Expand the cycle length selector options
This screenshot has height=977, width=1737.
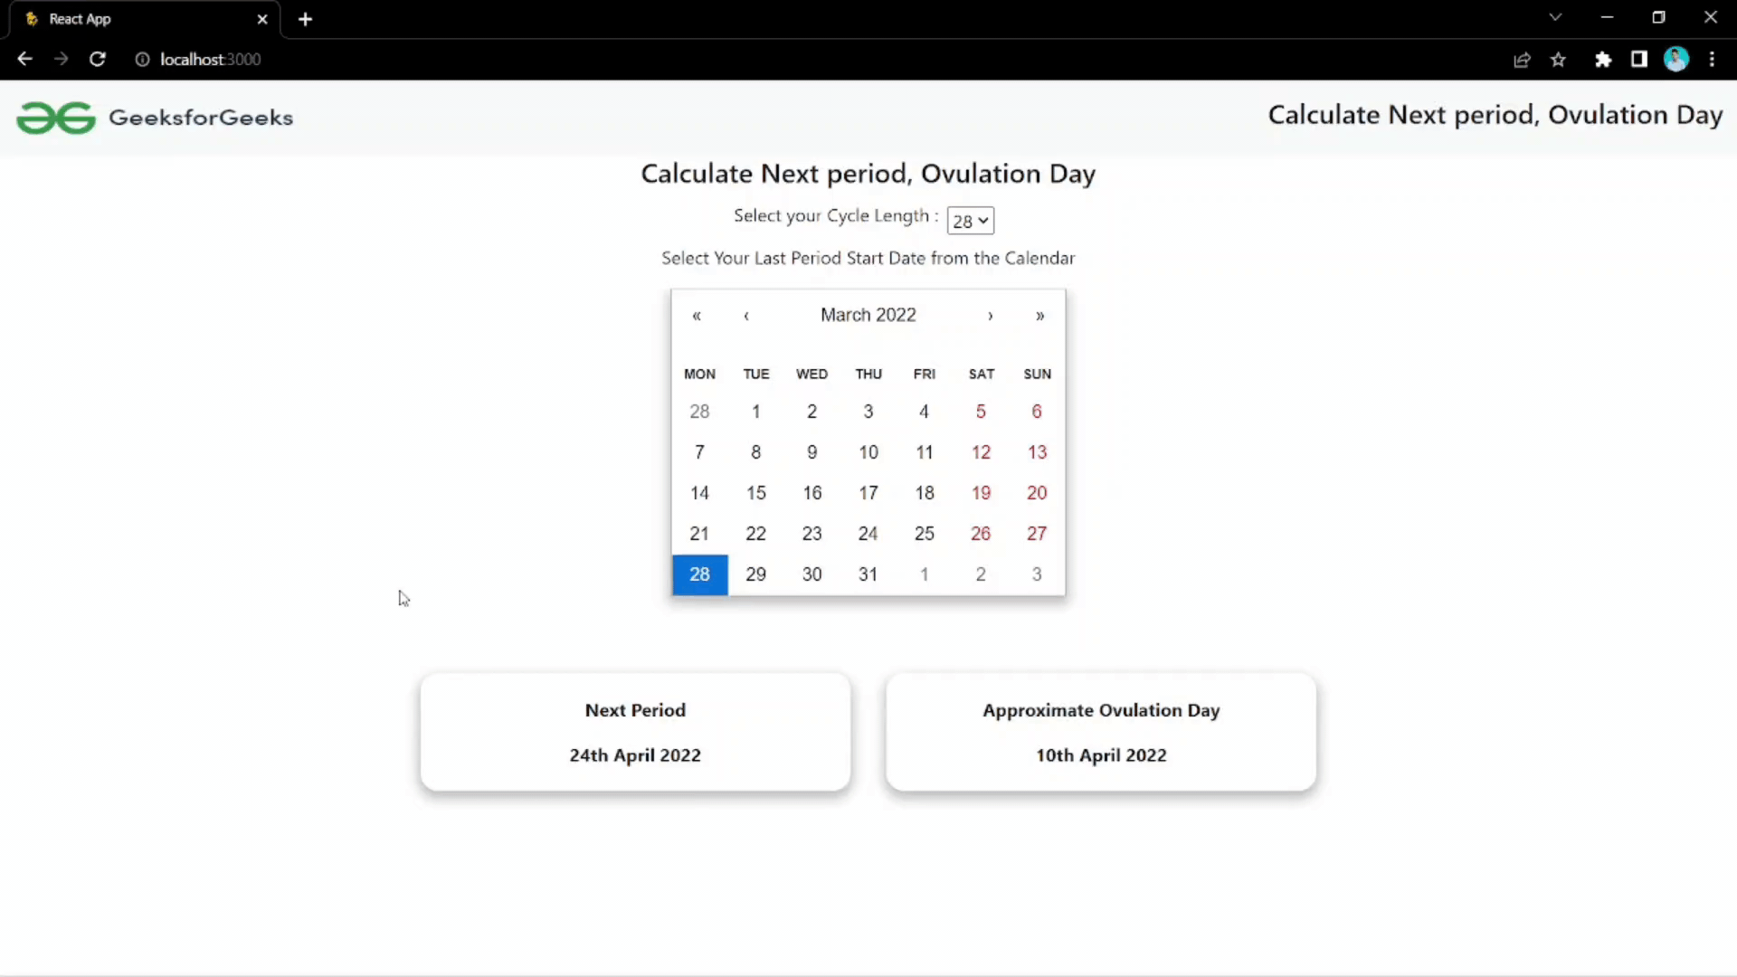[969, 218]
